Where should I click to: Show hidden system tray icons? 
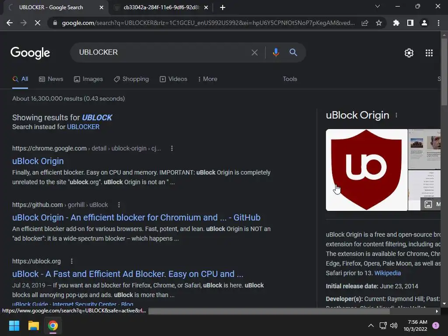pyautogui.click(x=371, y=325)
